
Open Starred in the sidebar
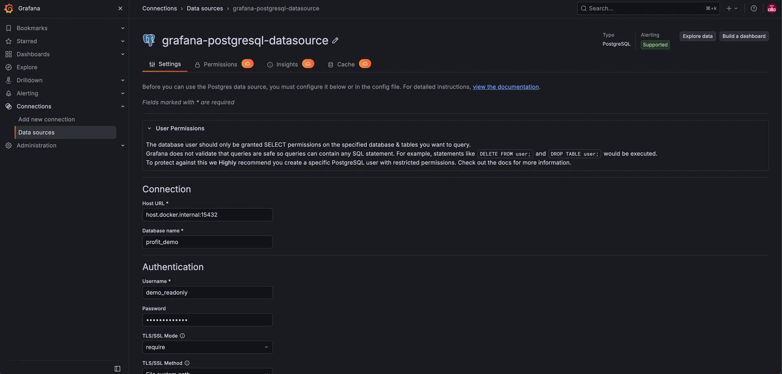[26, 41]
